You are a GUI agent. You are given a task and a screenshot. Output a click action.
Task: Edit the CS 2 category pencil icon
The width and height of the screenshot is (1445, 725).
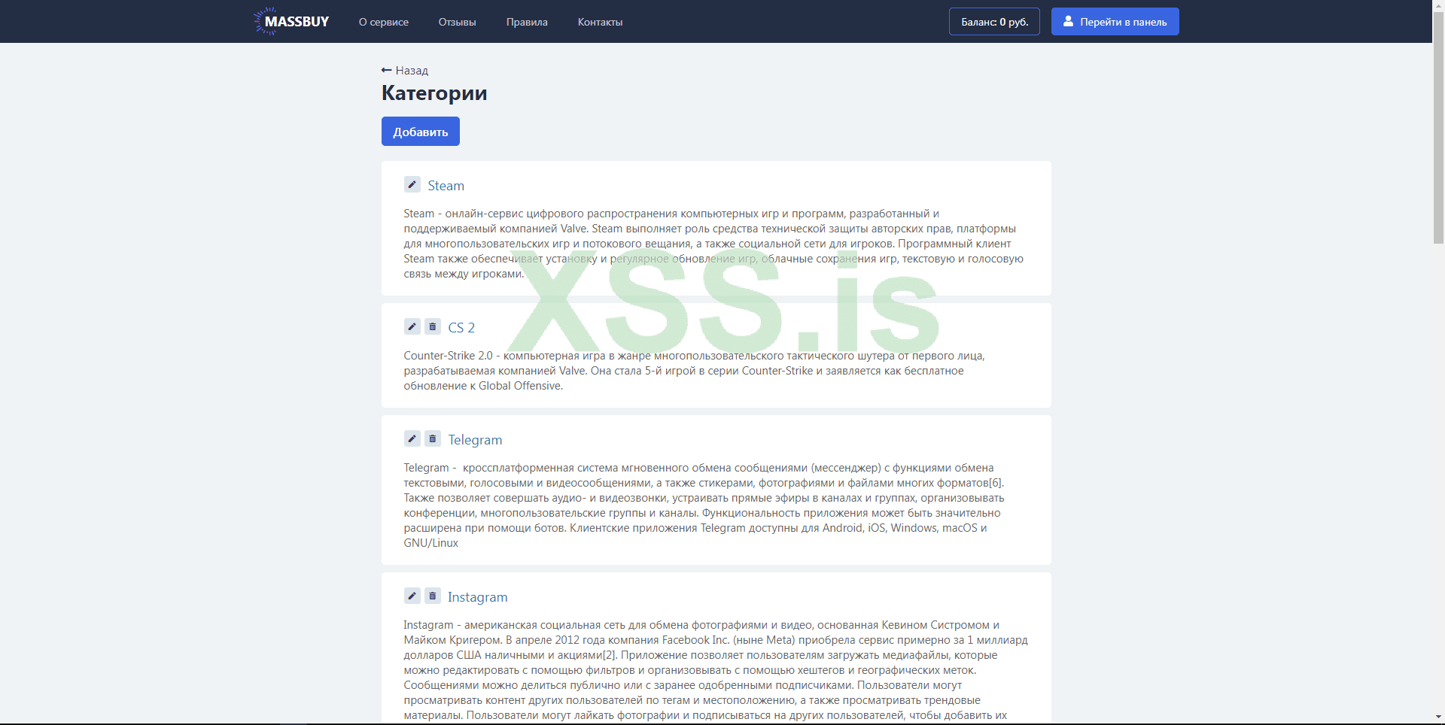[412, 326]
